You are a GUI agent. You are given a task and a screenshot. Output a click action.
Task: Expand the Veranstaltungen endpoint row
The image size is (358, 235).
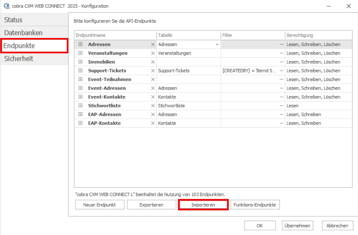point(80,53)
